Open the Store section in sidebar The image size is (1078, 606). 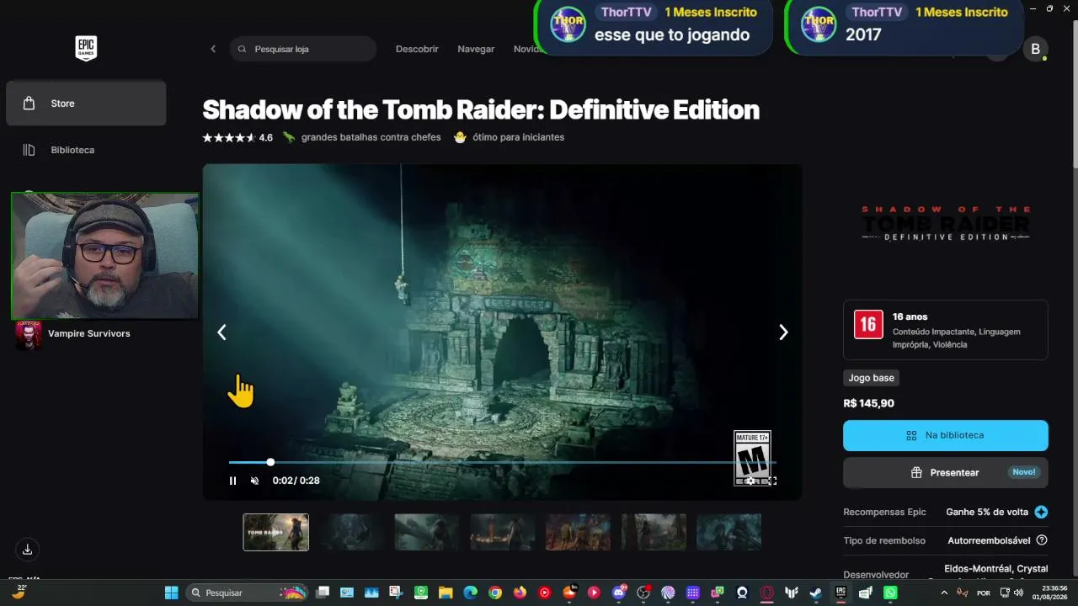point(86,104)
